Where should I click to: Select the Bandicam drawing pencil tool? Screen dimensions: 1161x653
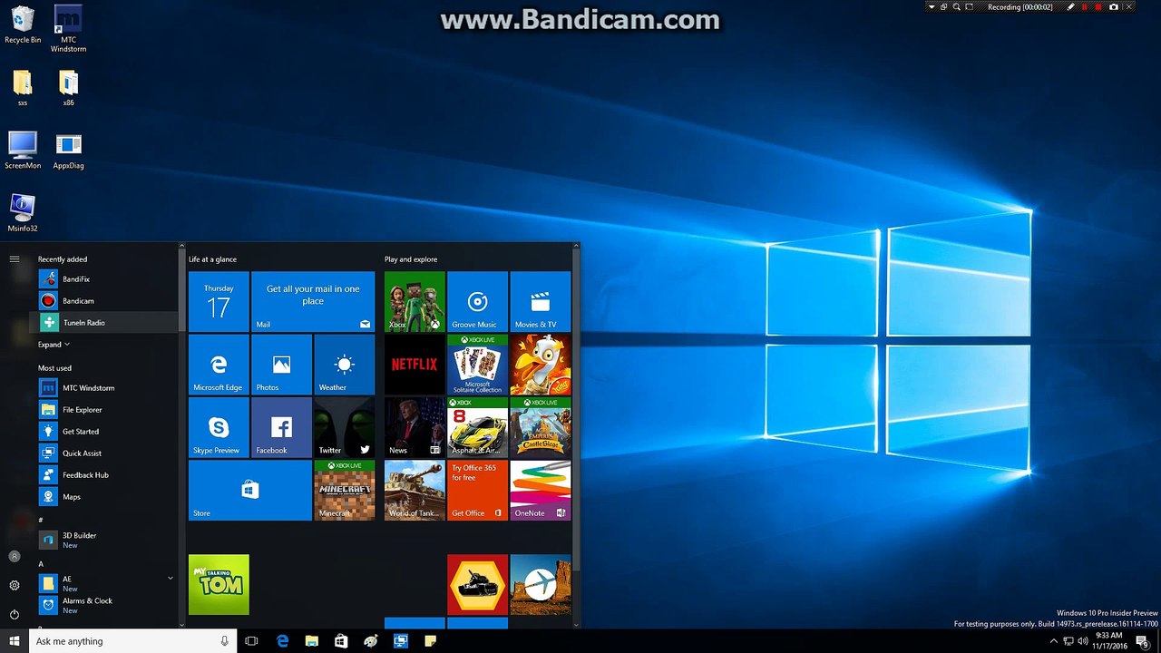(x=1071, y=7)
